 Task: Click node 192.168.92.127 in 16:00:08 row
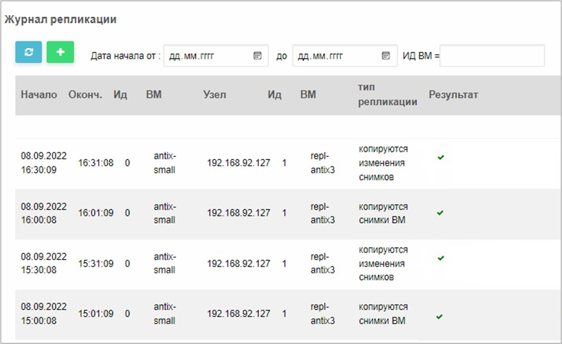[238, 213]
